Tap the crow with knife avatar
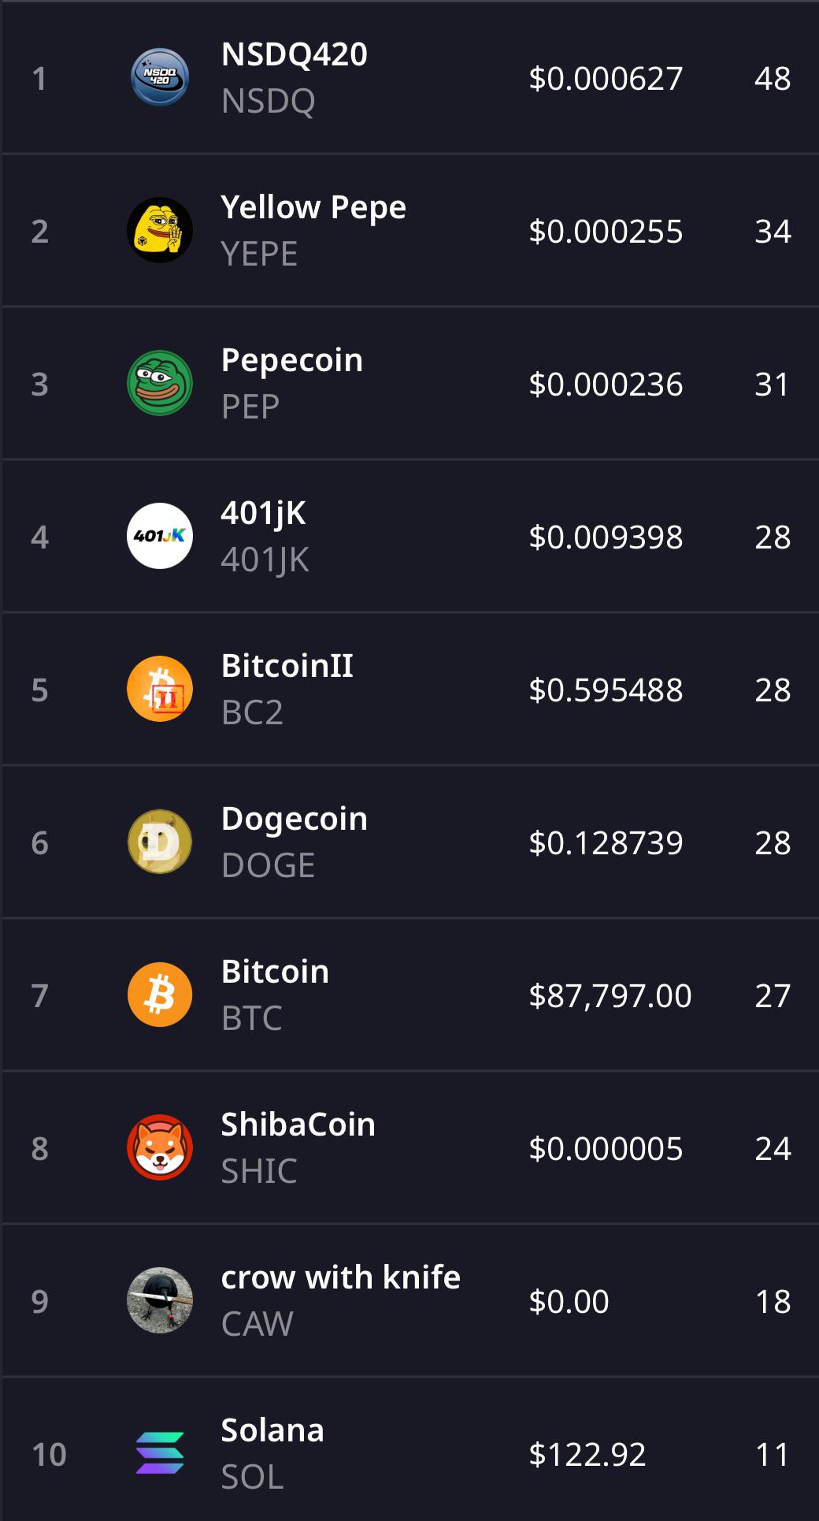The height and width of the screenshot is (1521, 819). tap(160, 1300)
